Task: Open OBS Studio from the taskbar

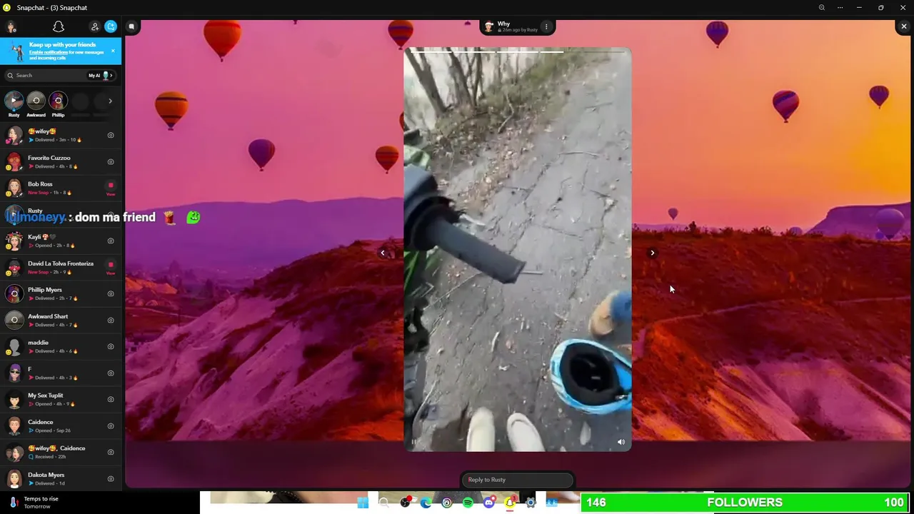Action: [405, 503]
